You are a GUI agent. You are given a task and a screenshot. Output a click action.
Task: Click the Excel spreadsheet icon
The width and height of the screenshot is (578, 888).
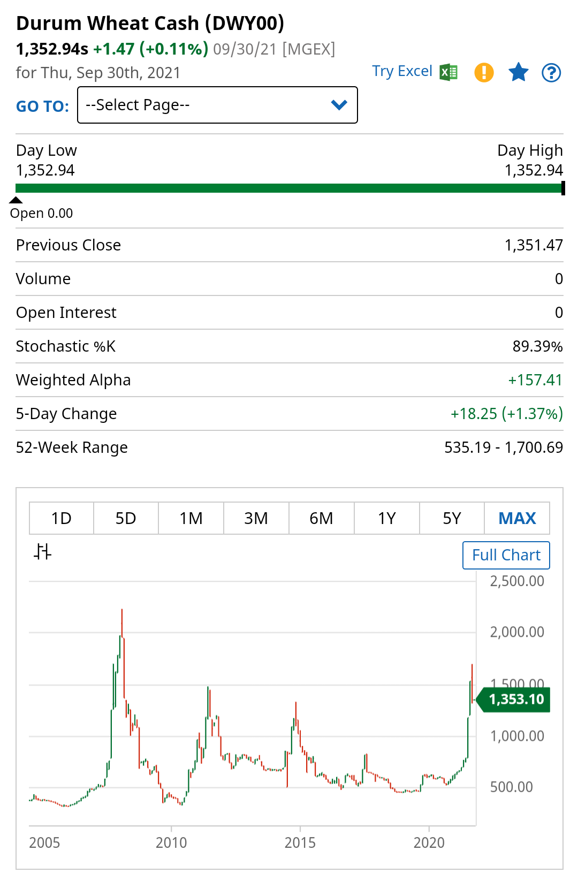448,72
